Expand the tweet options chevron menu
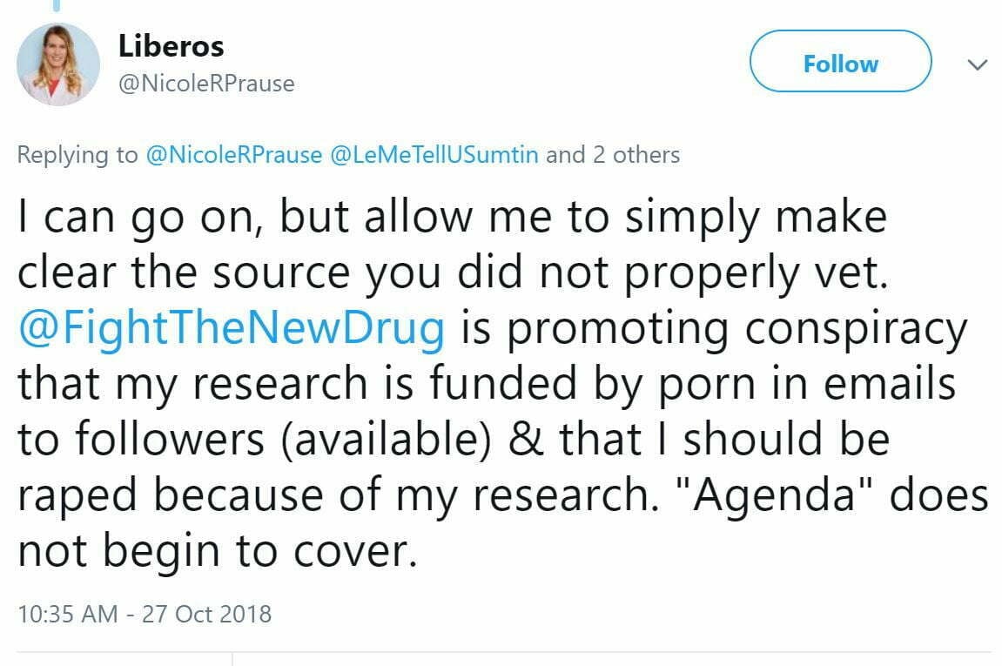 pyautogui.click(x=978, y=64)
